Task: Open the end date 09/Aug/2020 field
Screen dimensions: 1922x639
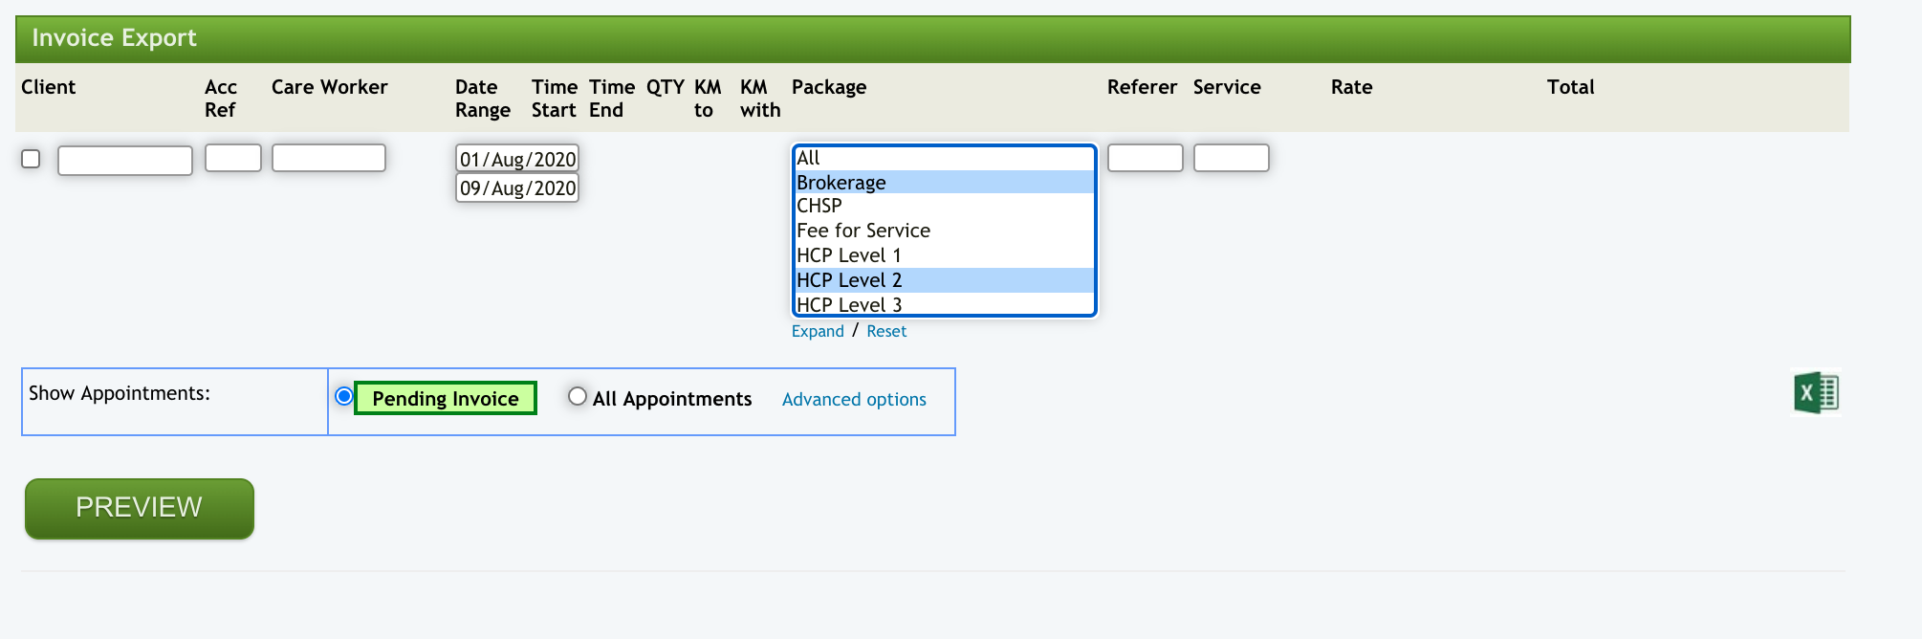Action: 517,188
